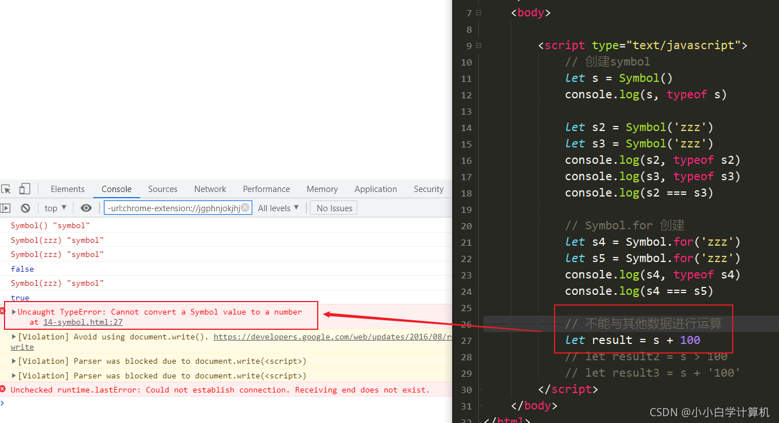779x423 pixels.
Task: Show the console sidebar panel icon
Action: pos(5,208)
